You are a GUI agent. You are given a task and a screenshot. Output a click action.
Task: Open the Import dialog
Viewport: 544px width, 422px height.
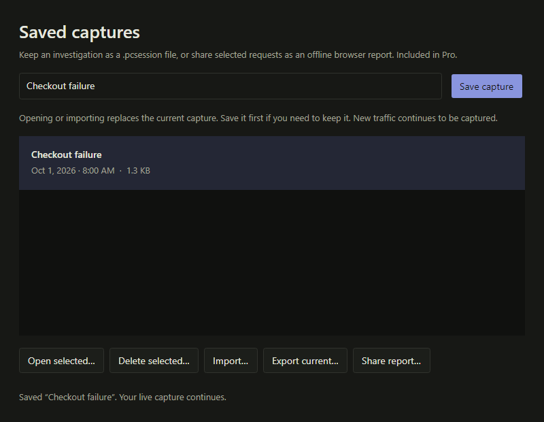[x=231, y=361]
